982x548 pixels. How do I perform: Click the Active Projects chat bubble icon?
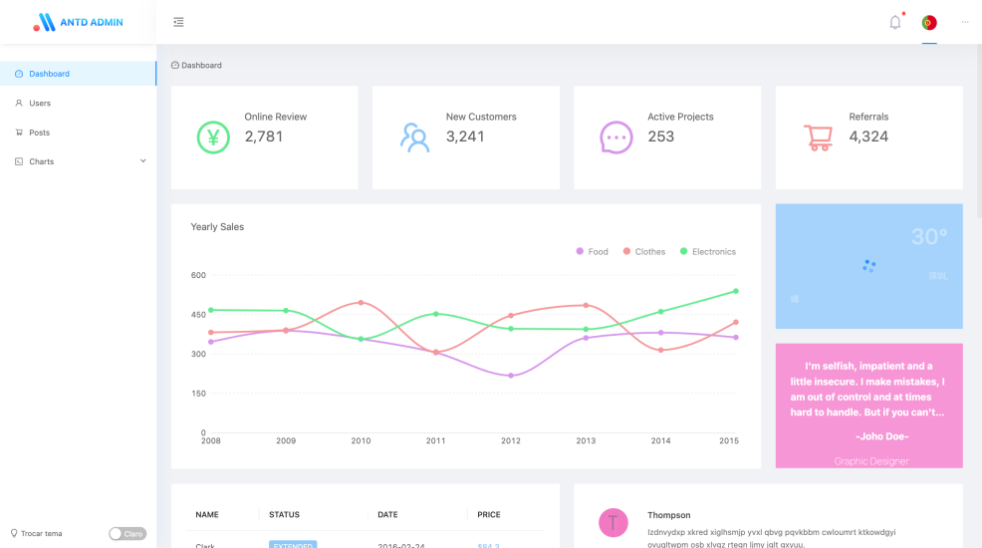pos(615,137)
